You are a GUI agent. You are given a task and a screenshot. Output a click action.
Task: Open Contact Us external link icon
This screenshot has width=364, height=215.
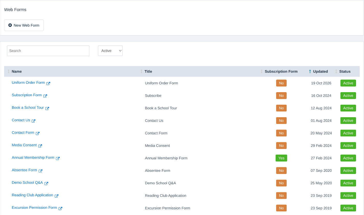(34, 121)
